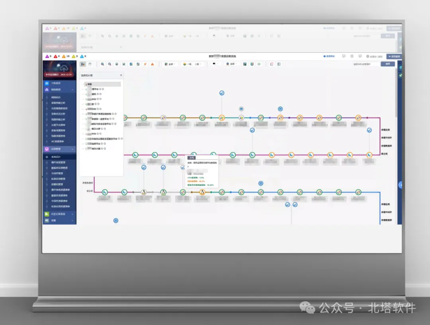Click the yellow alarm triangle counter
Screen dimensions: 430x325
74,56
